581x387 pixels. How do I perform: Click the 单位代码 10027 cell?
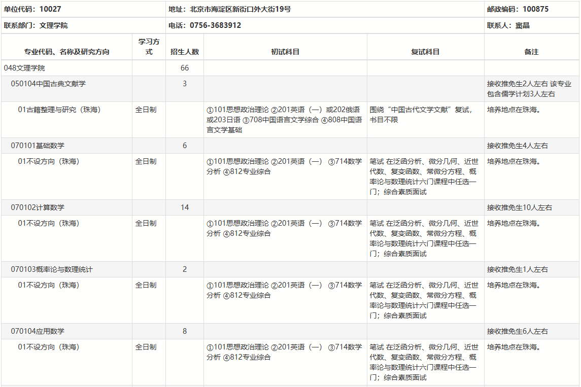pyautogui.click(x=32, y=9)
